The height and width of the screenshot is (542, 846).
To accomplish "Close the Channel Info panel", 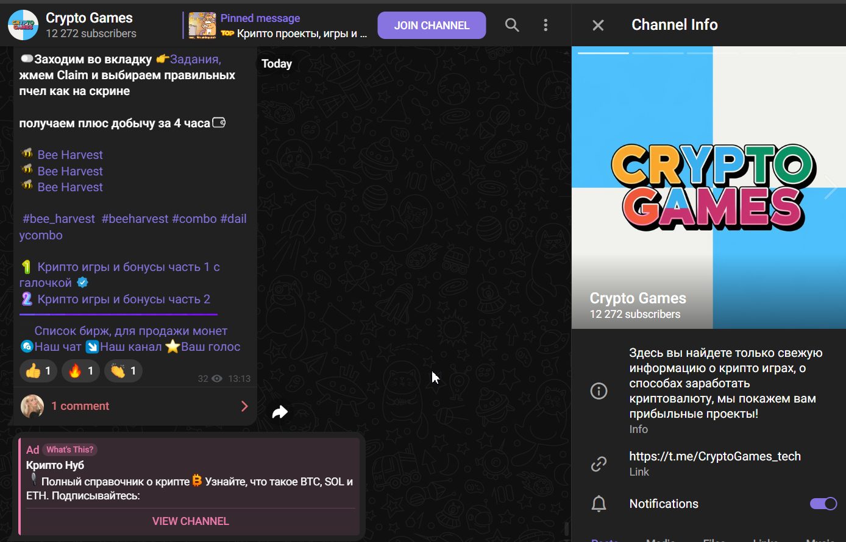I will (x=598, y=25).
